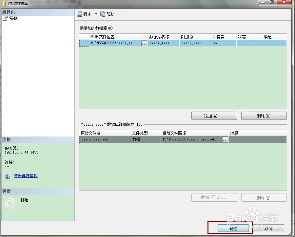Browse MDF file location with the ellipsis button
This screenshot has width=295, height=237.
(x=144, y=43)
